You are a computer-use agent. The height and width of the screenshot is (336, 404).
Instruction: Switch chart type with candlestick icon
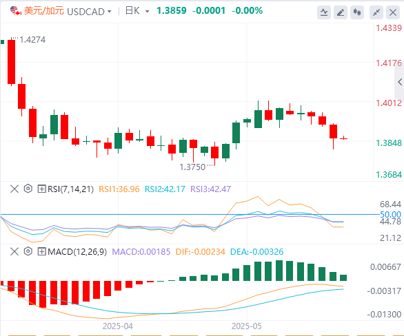click(x=357, y=12)
